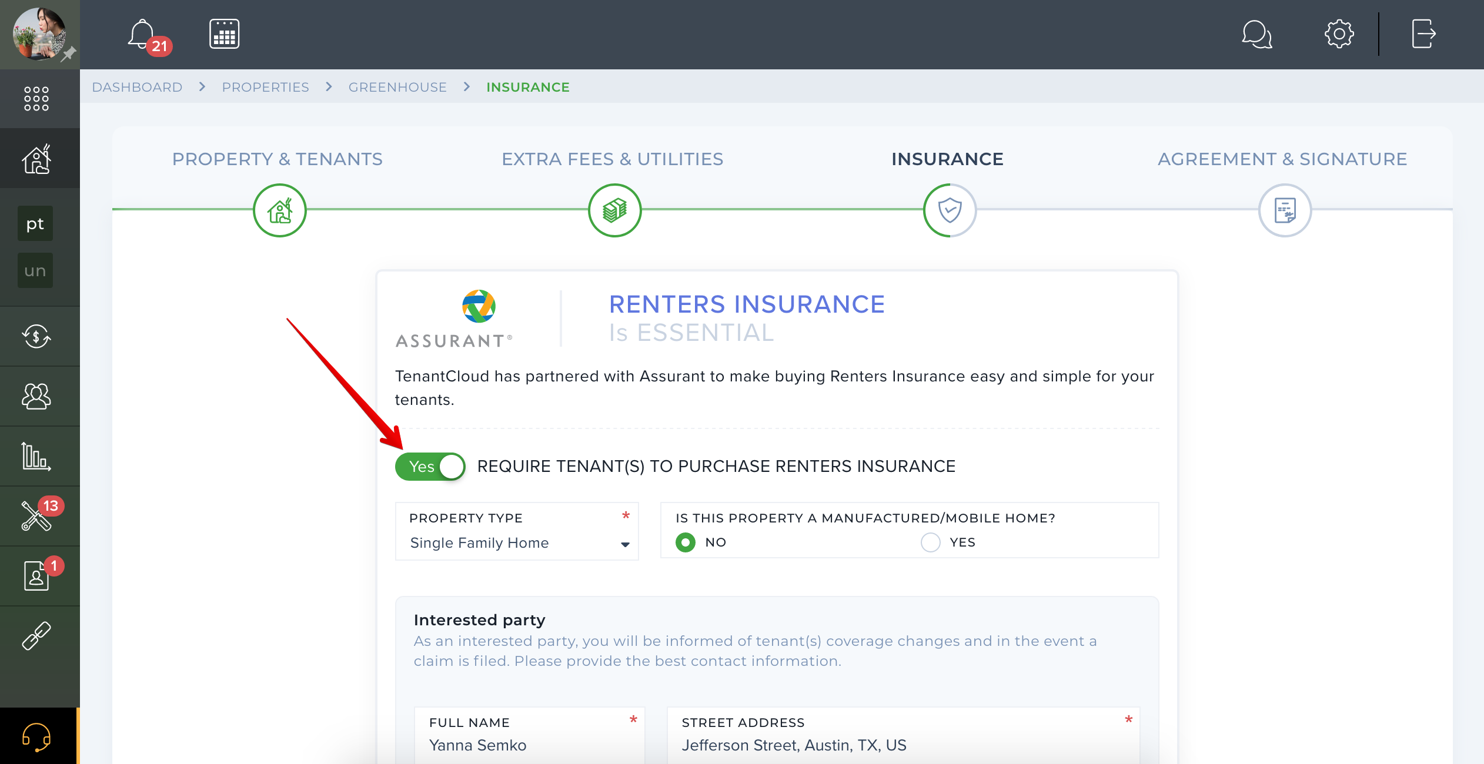Viewport: 1484px width, 764px height.
Task: Click 'RENTERS INSURANCE' heading text
Action: tap(747, 304)
